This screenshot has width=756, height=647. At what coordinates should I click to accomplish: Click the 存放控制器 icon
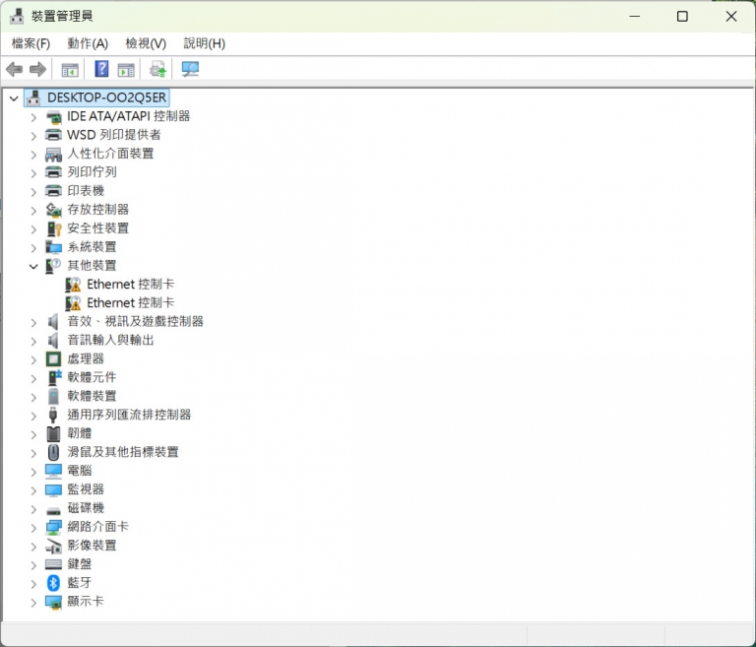click(x=53, y=210)
